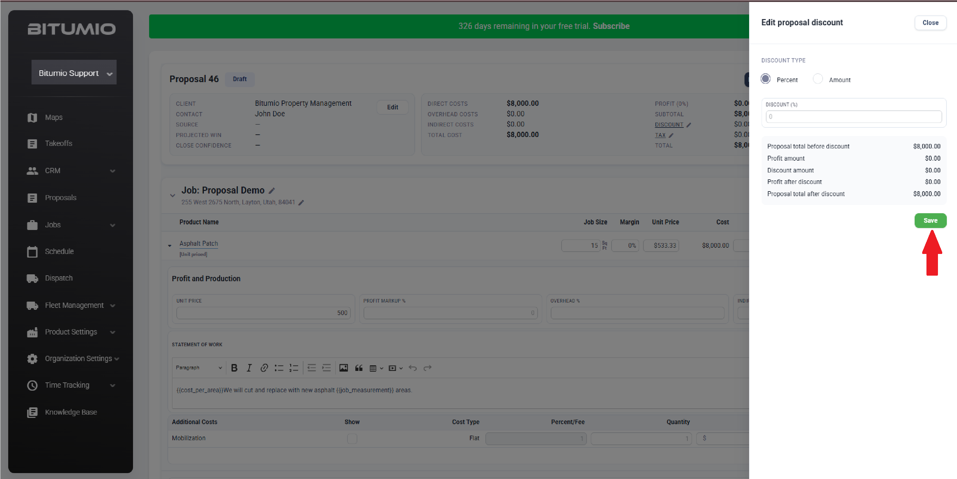Expand the Fleet Management menu

[x=71, y=305]
